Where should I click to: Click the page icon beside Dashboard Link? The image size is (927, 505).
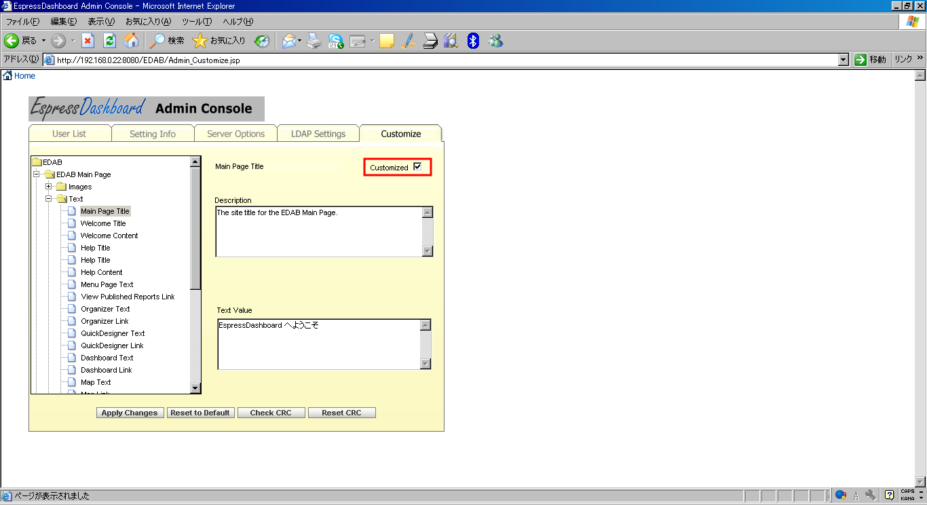pos(72,370)
